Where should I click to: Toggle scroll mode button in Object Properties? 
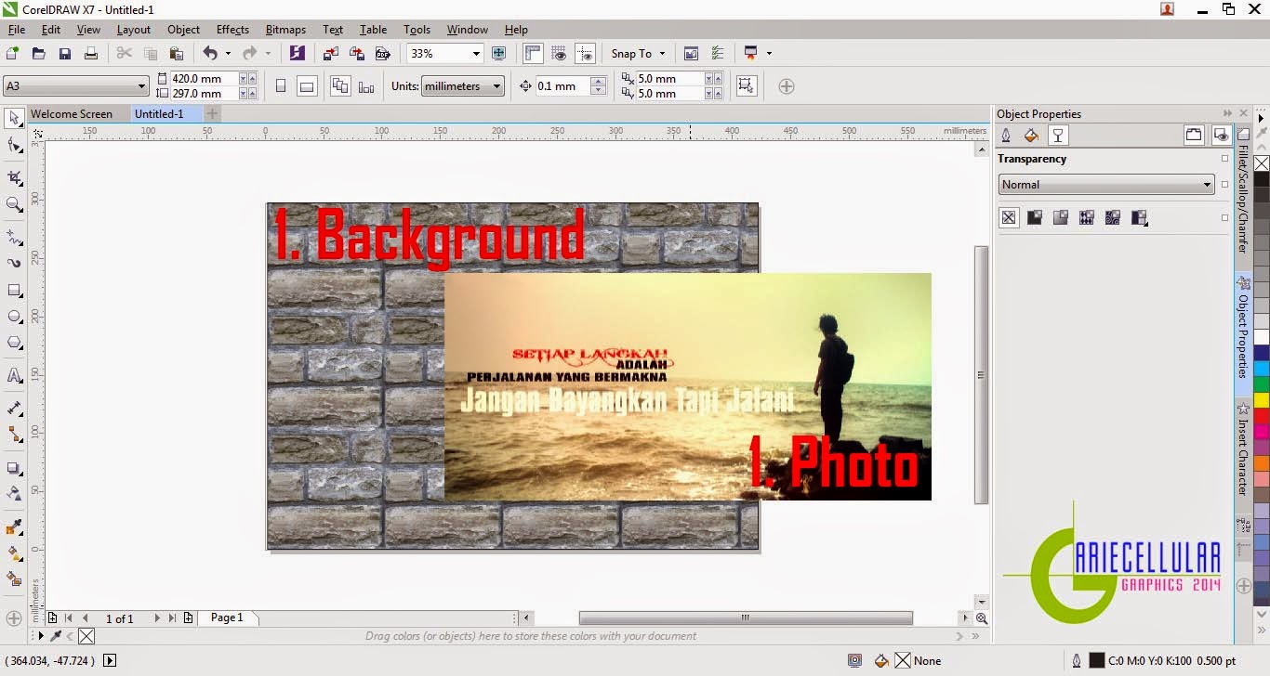point(1194,136)
